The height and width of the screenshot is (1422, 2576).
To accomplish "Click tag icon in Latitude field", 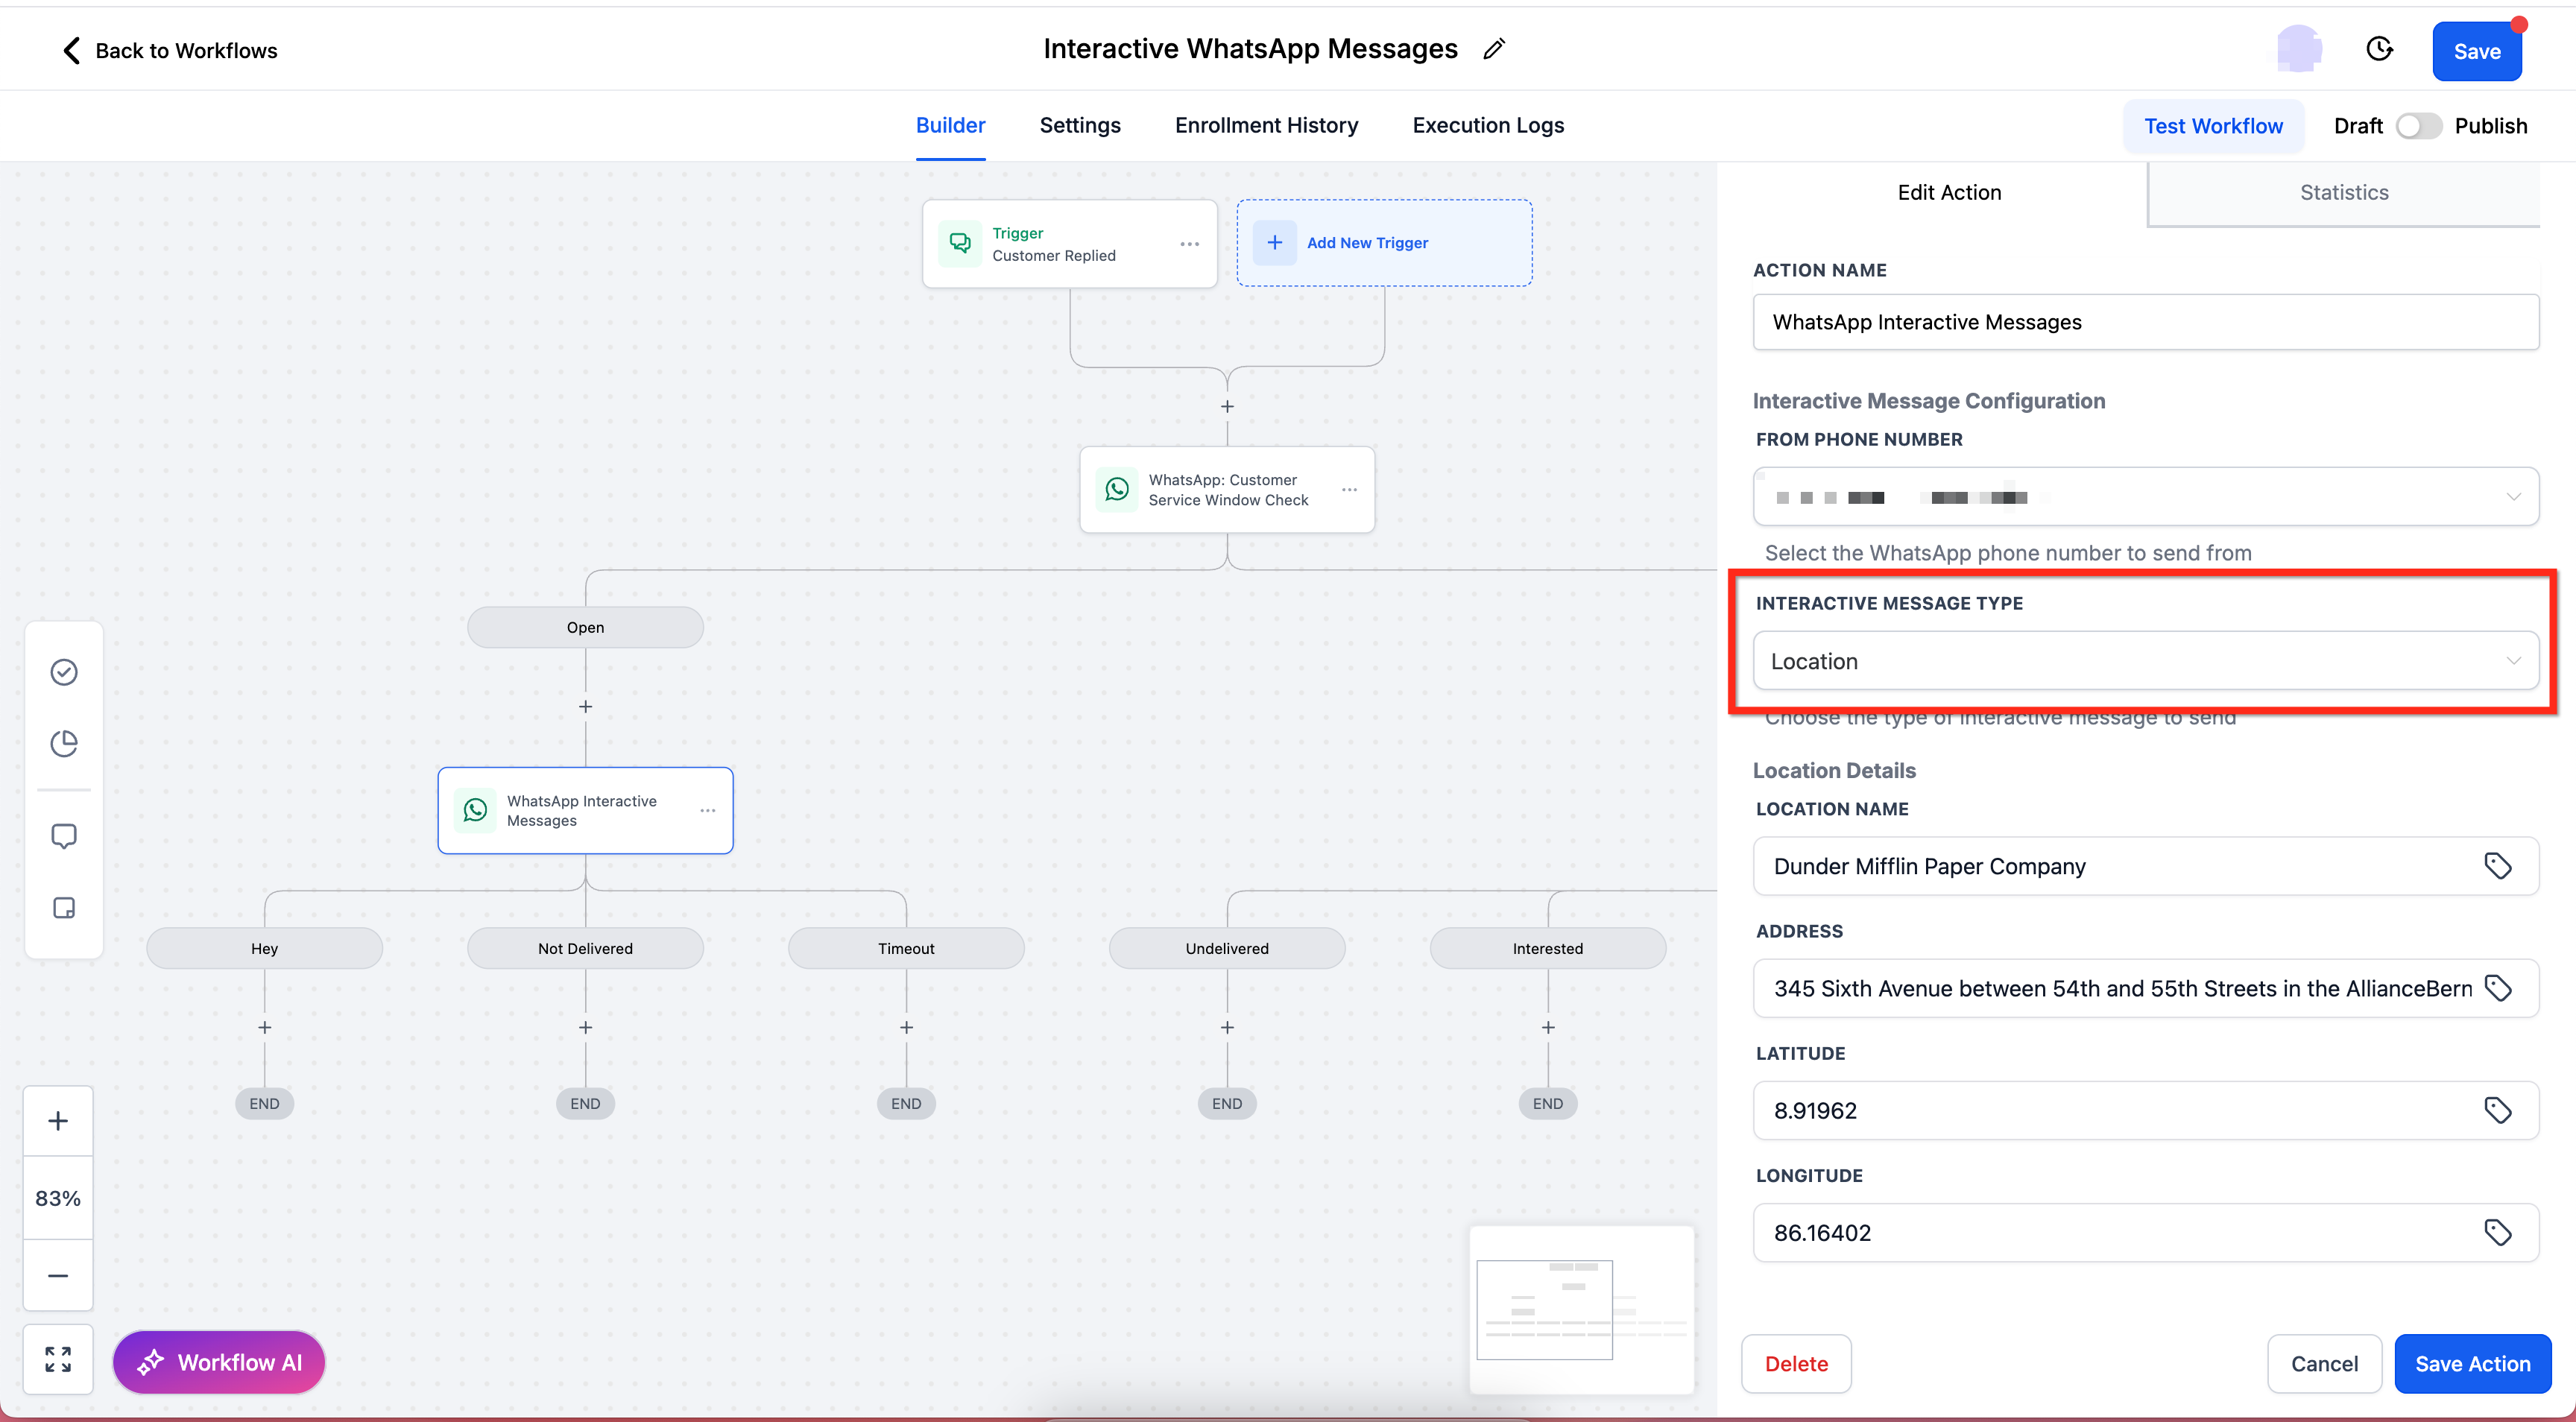I will tap(2497, 1110).
